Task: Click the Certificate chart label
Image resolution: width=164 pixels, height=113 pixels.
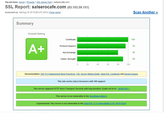Action: 71,40
